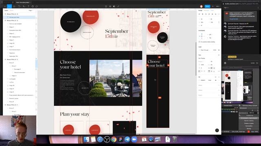Screen dimensions: 261x146
Task: Open the Page dropdown in Layers panel
Action: 31,11
